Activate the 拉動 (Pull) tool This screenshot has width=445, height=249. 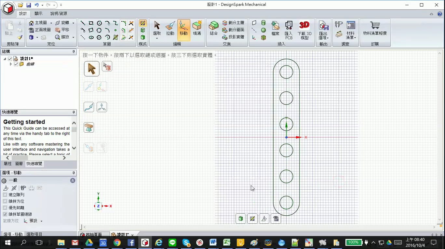point(170,28)
